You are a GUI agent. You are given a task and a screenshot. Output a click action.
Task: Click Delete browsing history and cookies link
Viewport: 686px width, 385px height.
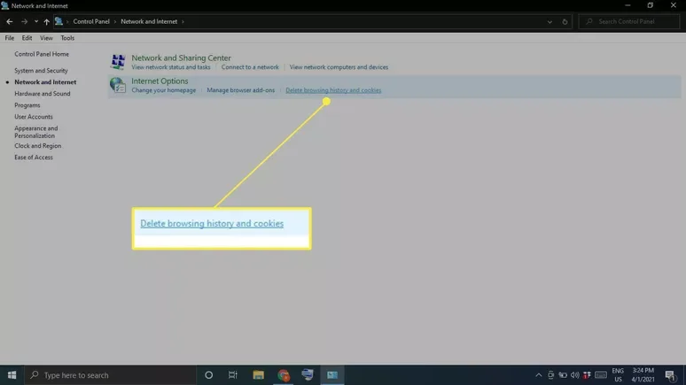[x=333, y=90]
